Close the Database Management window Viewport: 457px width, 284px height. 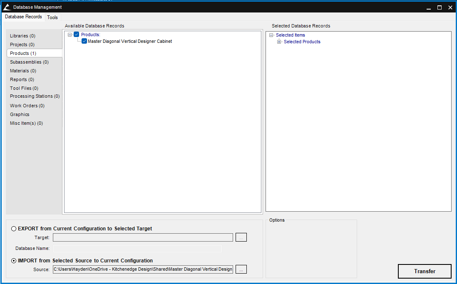(x=450, y=7)
